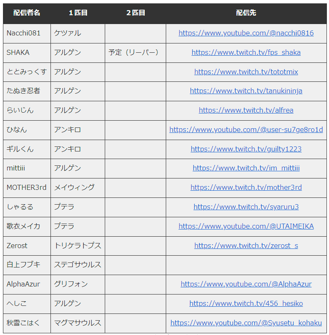The height and width of the screenshot is (335, 329).
Task: Click アルゲン in the へしこ row
Action: [67, 304]
